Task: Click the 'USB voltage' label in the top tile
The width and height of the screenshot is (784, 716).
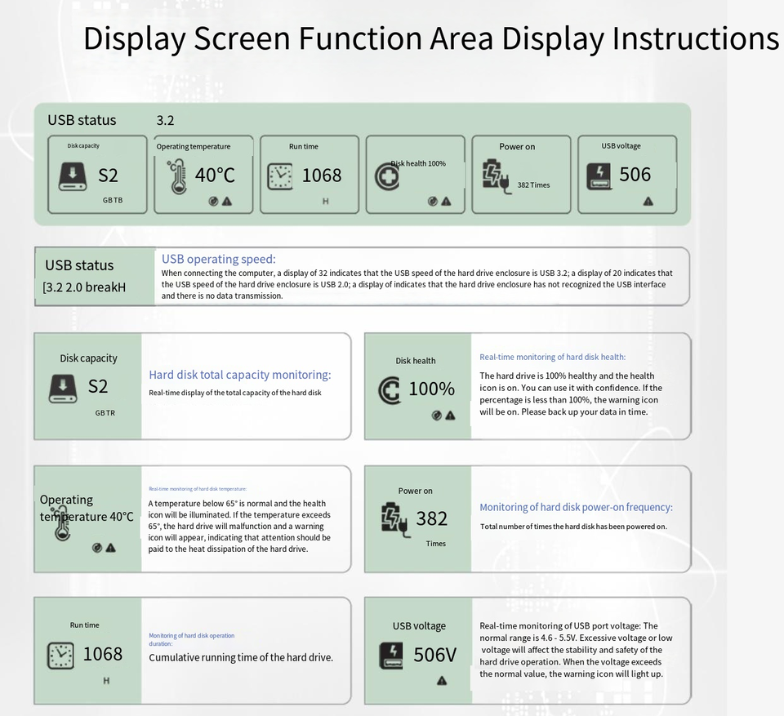Action: tap(621, 146)
